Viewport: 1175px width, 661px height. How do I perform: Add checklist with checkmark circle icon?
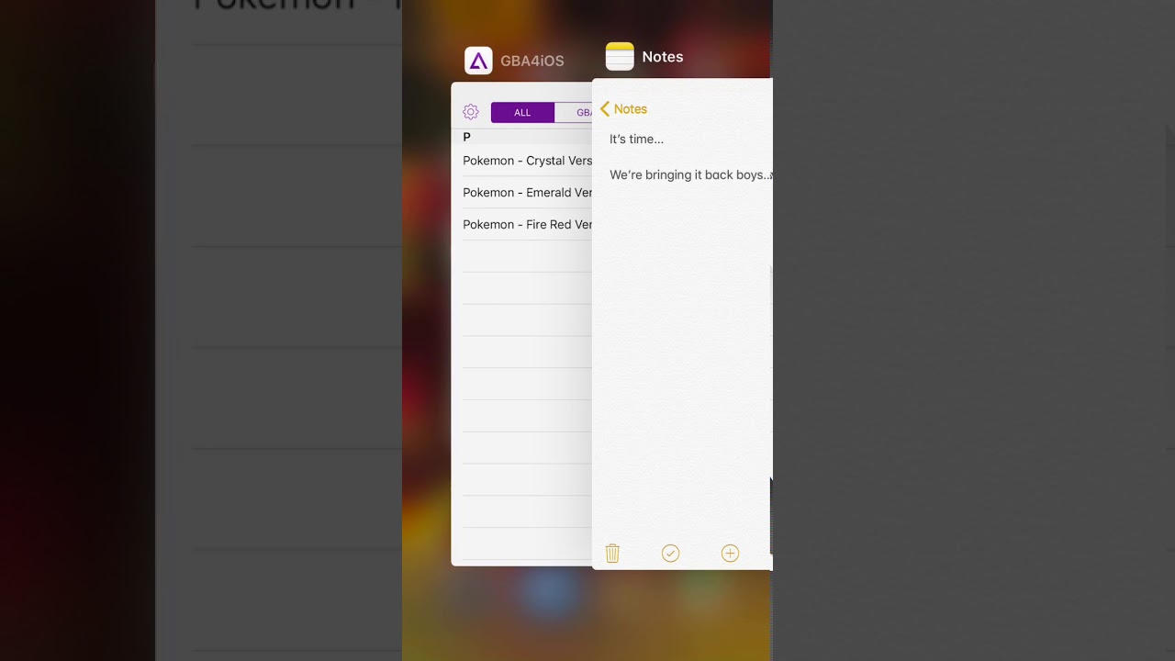670,553
